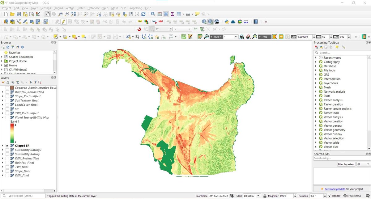Open the plugin help book icon

256,22
